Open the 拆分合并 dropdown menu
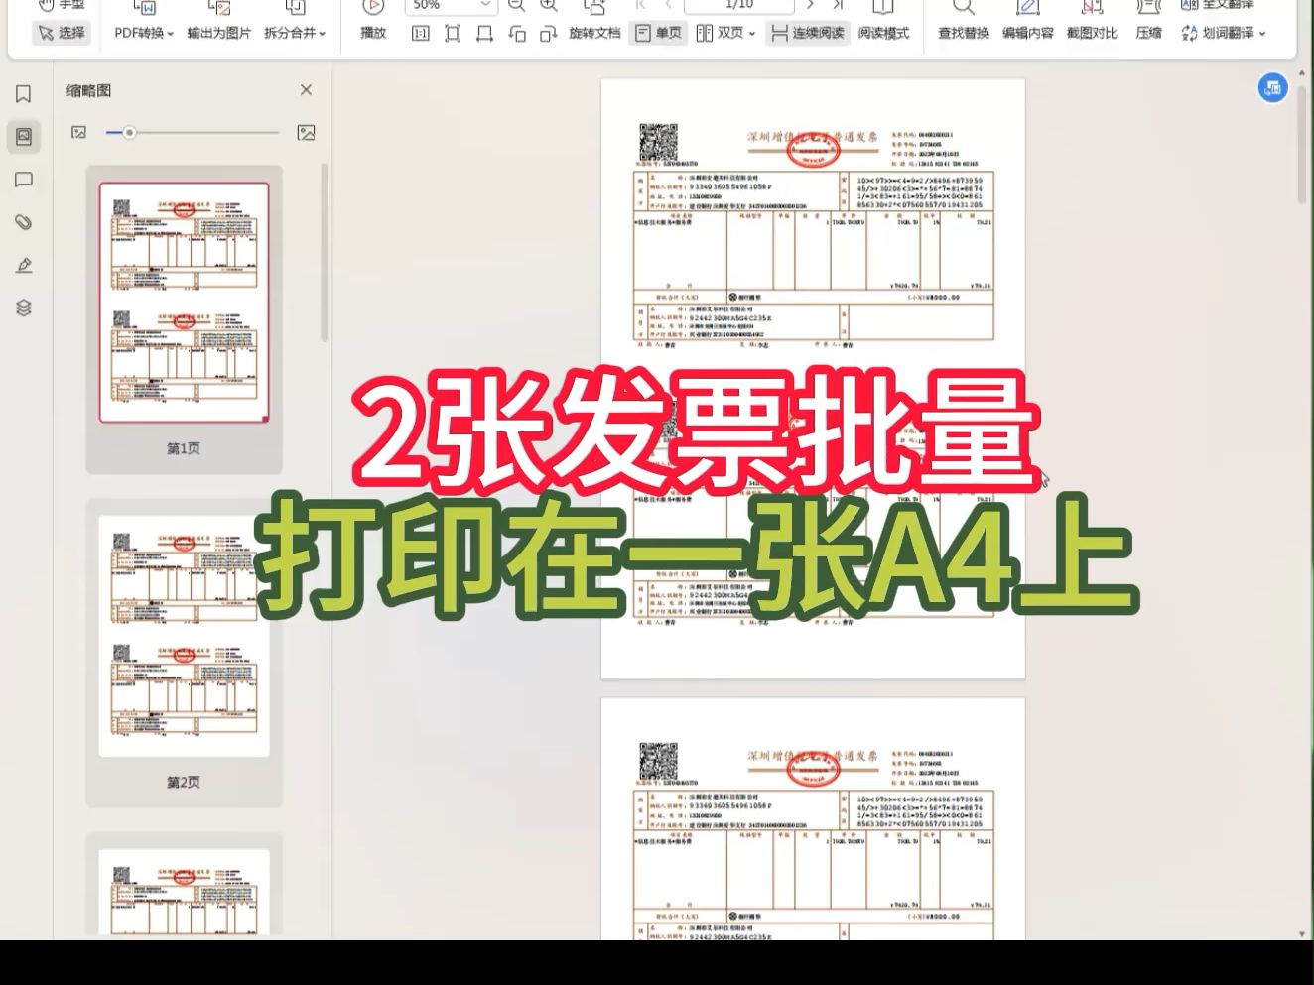The height and width of the screenshot is (985, 1314). pos(295,33)
